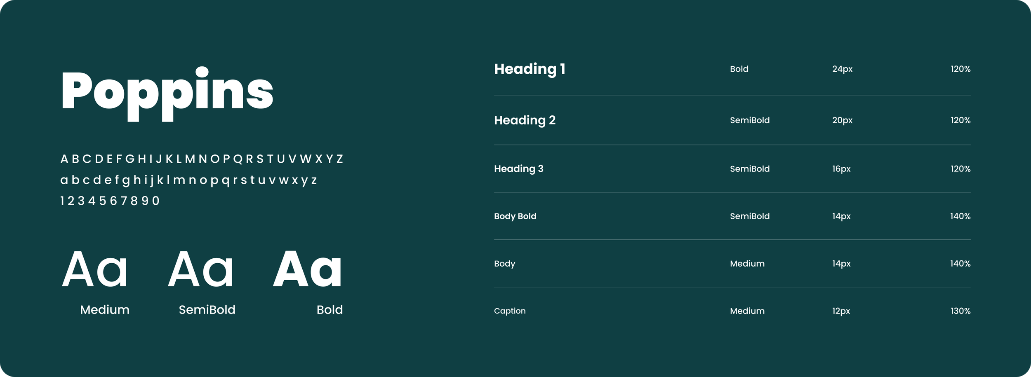This screenshot has width=1031, height=377.
Task: Click the SemiBold weight Aa sample
Action: tap(201, 269)
